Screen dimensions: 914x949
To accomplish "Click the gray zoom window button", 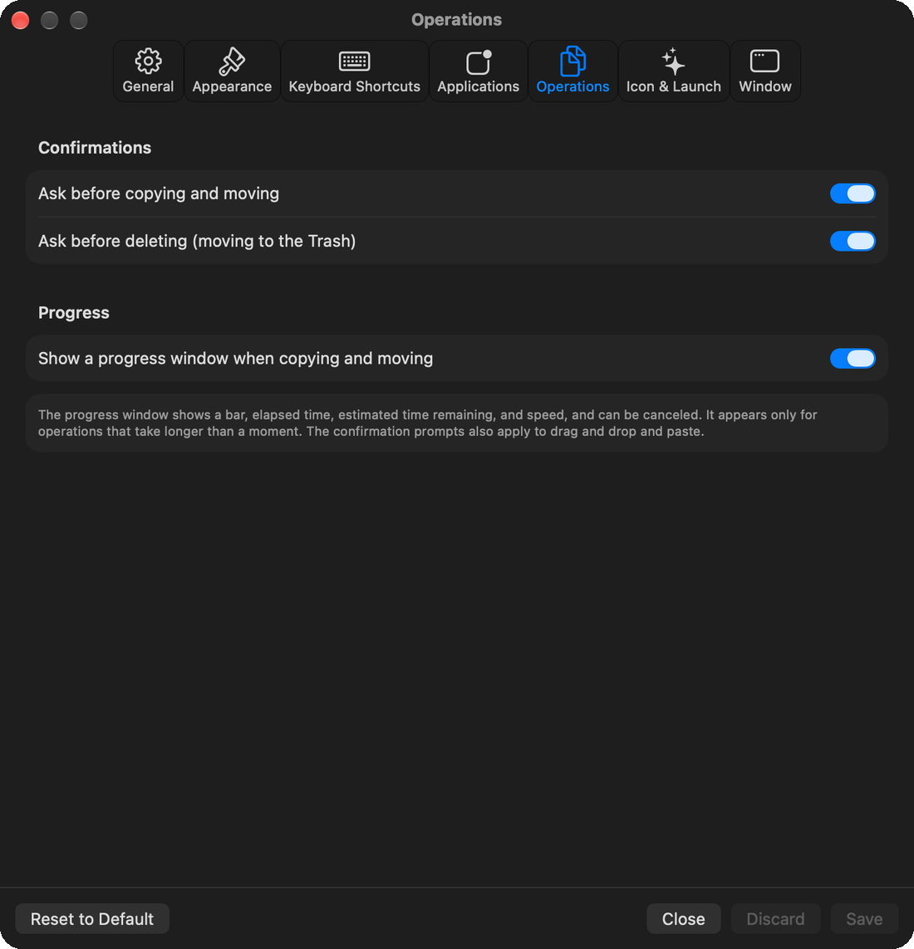I will pos(79,20).
